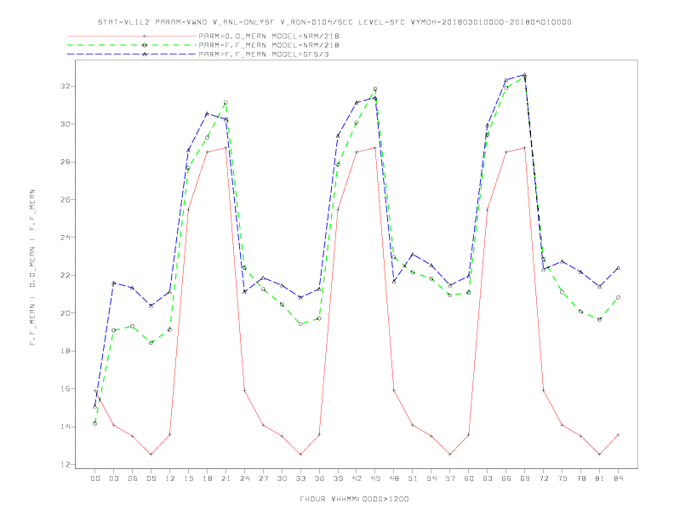
Task: Click y-axis tick value 28
Action: click(66, 162)
